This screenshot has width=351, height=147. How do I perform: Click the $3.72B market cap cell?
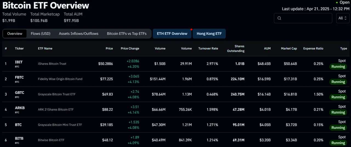click(291, 125)
